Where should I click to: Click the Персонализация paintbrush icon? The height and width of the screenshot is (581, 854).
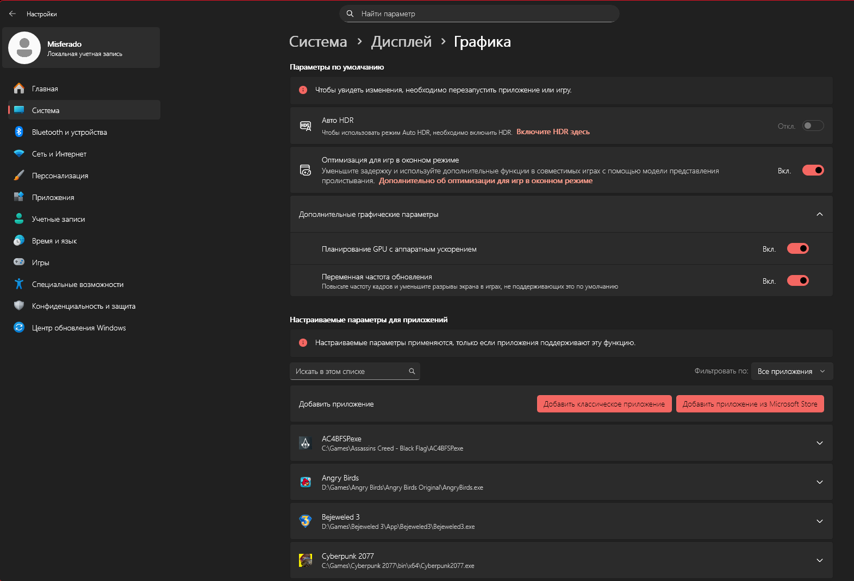coord(19,176)
